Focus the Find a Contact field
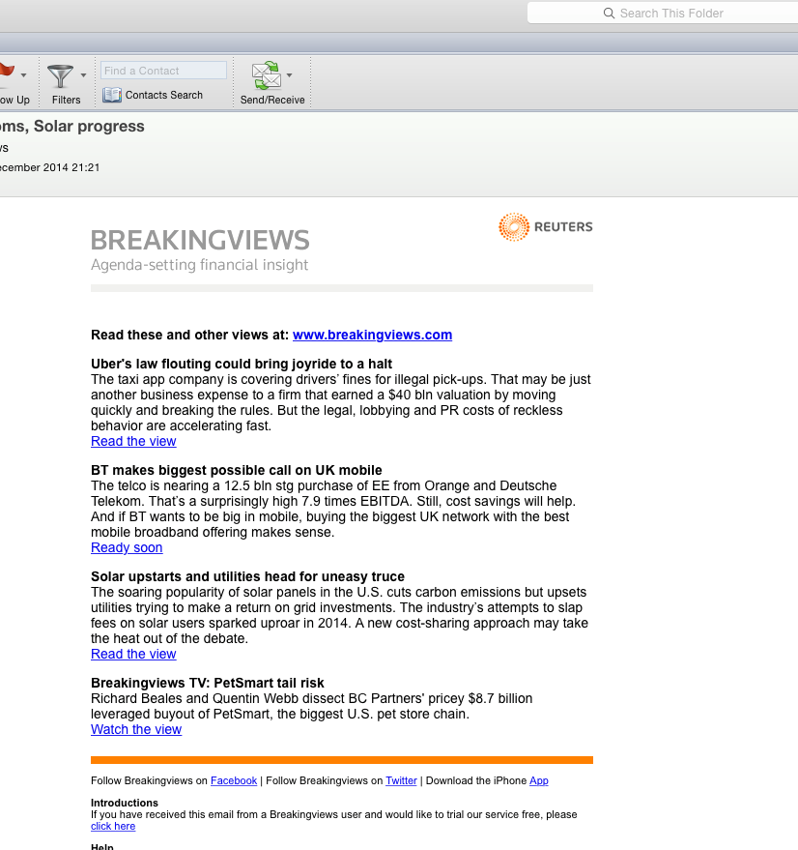The height and width of the screenshot is (850, 798). point(163,71)
